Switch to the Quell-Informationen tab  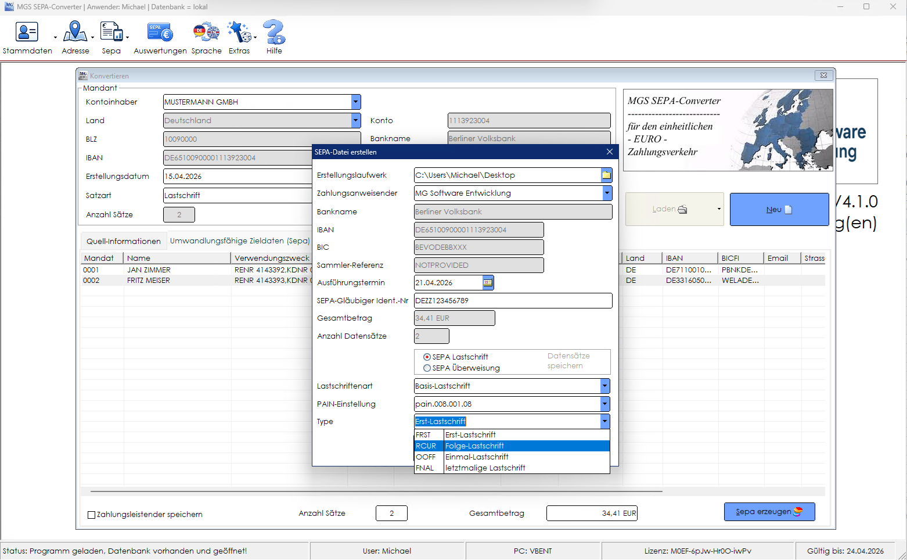click(x=124, y=241)
